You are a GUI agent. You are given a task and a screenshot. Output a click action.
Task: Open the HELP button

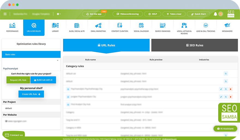153,14
